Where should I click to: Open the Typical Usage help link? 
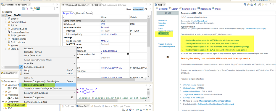(164, 33)
